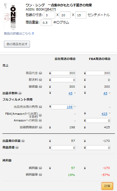Click help icon next to 出品者の収益

coord(23,141)
